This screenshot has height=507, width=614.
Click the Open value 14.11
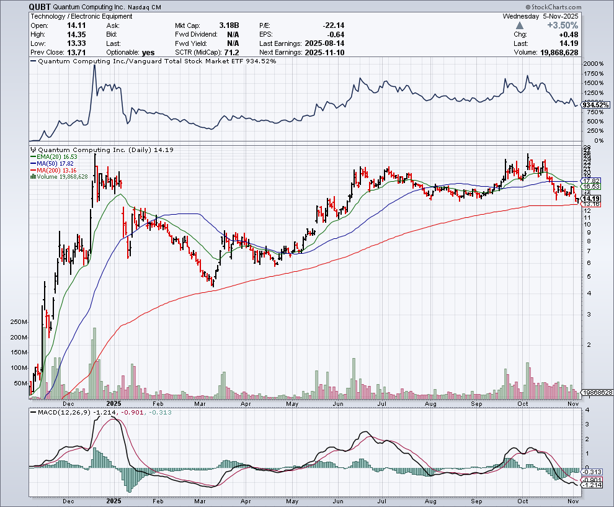pyautogui.click(x=76, y=25)
